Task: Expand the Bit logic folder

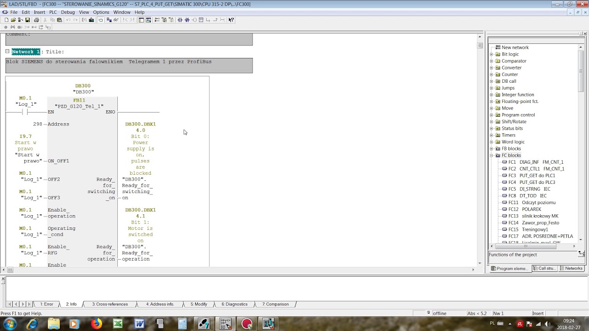Action: click(491, 54)
